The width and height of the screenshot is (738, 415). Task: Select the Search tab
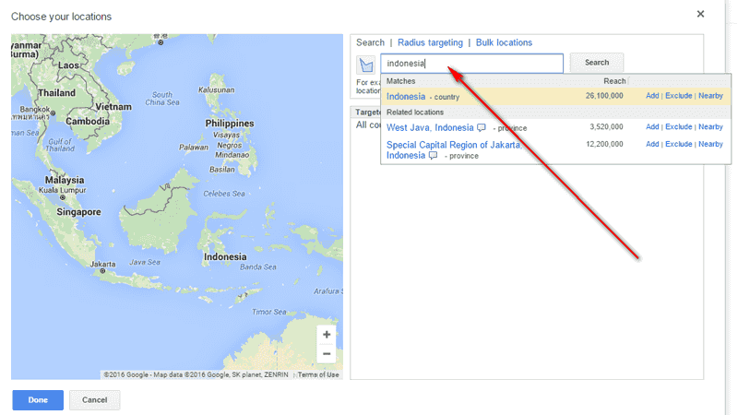(370, 42)
